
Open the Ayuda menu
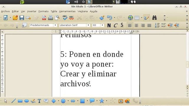tap(94, 11)
